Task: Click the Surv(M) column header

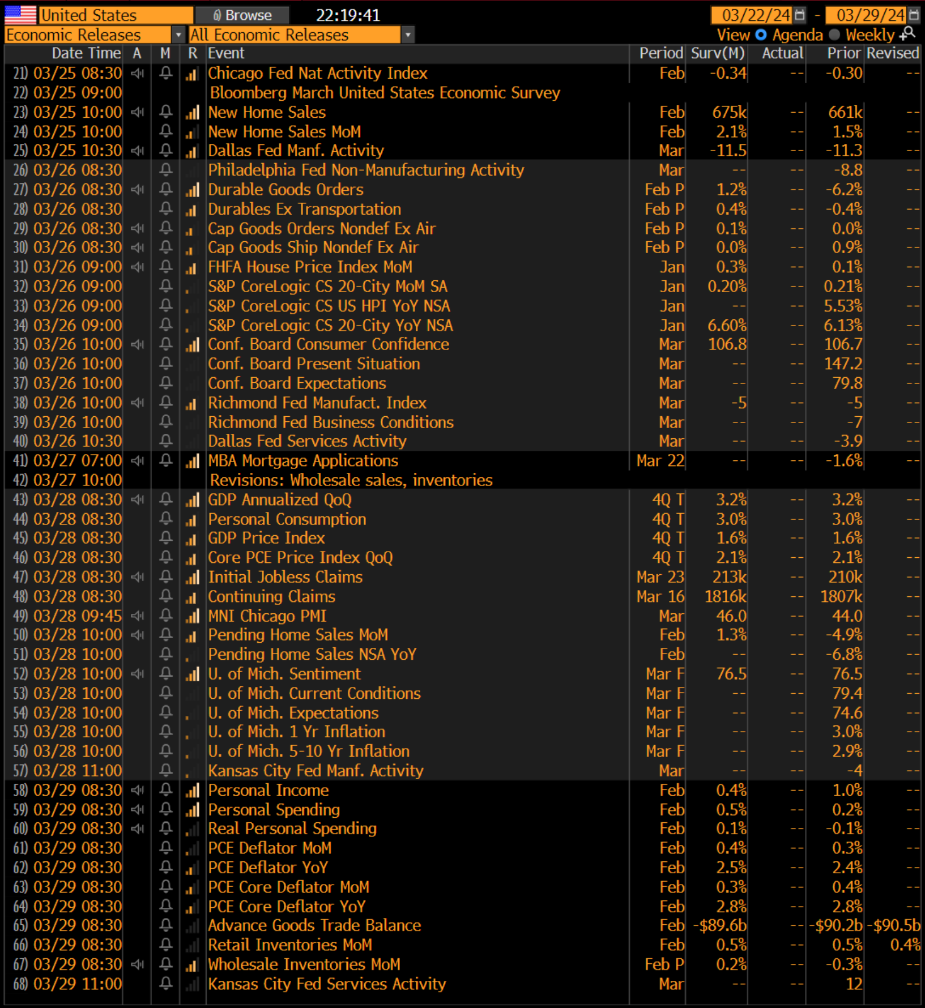Action: tap(718, 53)
